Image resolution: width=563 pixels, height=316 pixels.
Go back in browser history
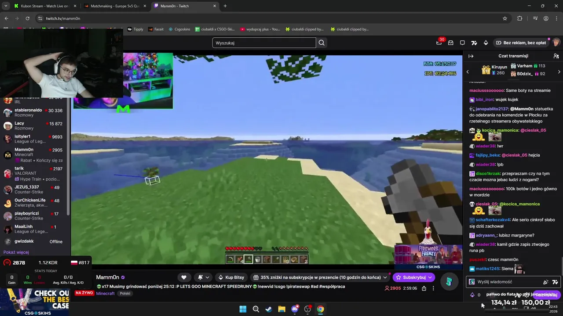[x=6, y=18]
